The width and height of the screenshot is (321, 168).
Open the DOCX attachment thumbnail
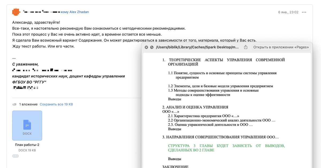(x=27, y=125)
